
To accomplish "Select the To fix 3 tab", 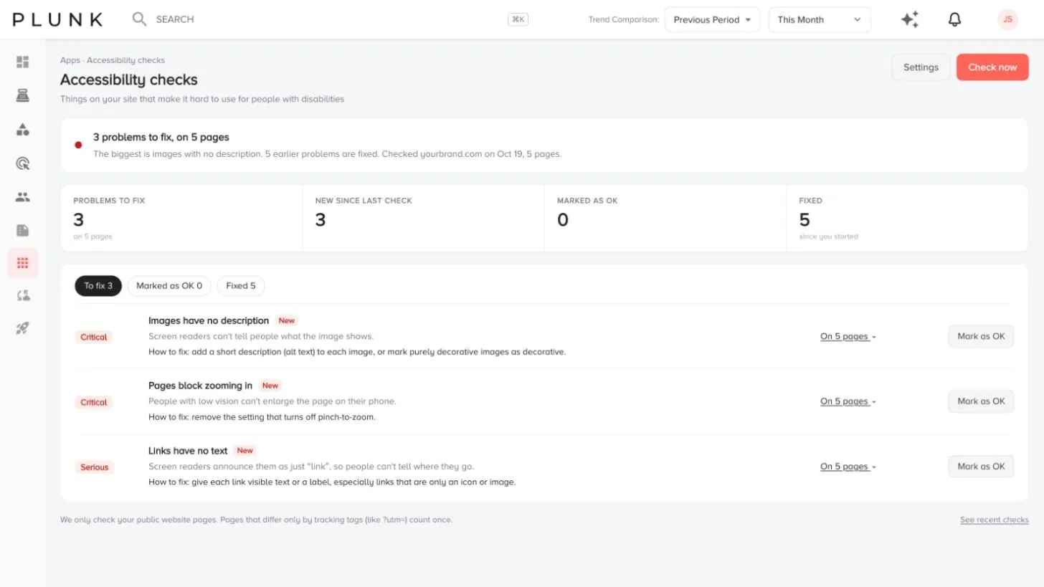I will click(x=98, y=286).
